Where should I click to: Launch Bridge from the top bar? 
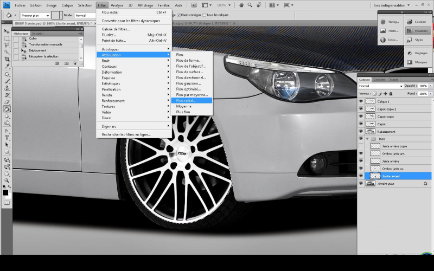[194, 5]
